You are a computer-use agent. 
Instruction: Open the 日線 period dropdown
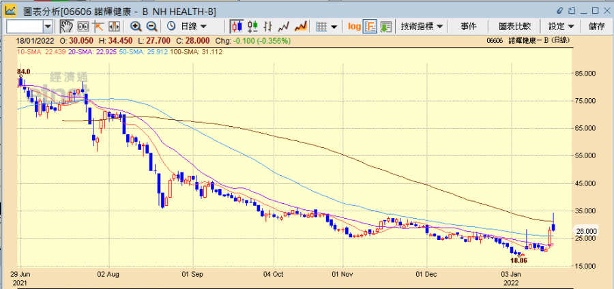pyautogui.click(x=190, y=26)
